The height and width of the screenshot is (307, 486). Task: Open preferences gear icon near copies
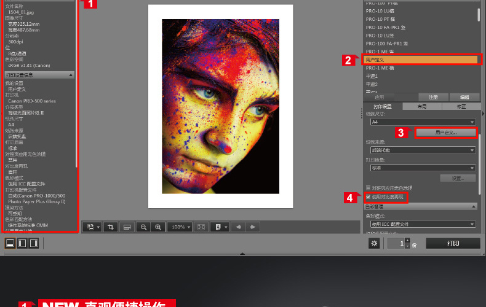tap(374, 243)
